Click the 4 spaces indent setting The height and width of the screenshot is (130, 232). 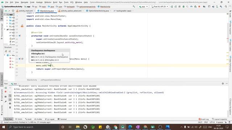(220, 122)
